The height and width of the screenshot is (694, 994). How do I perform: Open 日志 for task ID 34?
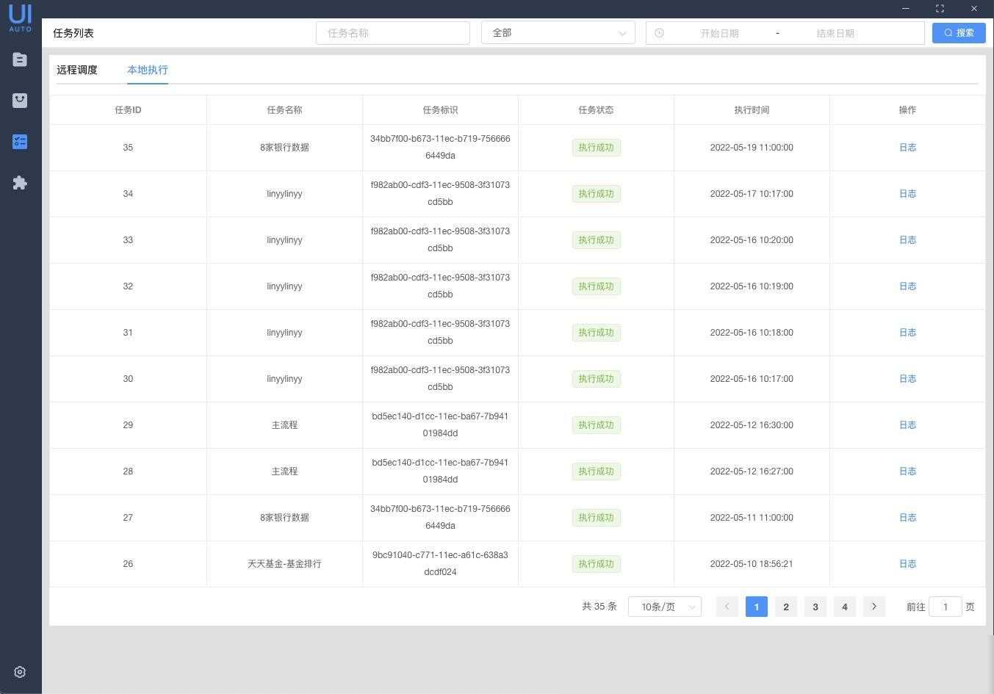907,194
